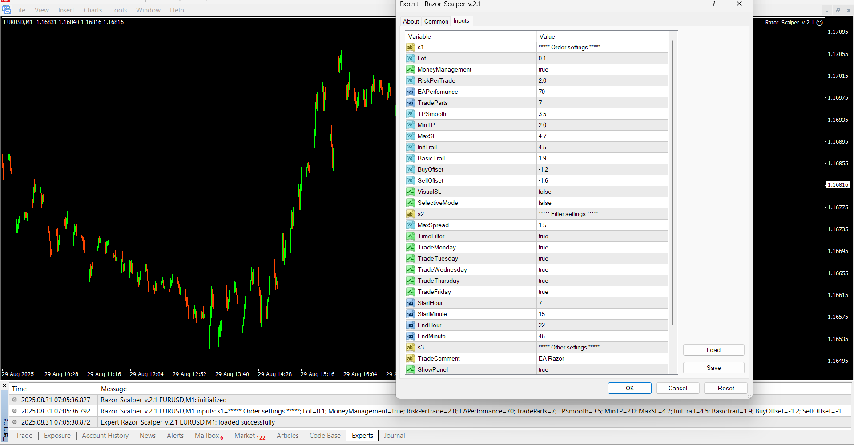Click the string icon beside s1 variable
Screen dimensions: 854x445
(410, 47)
